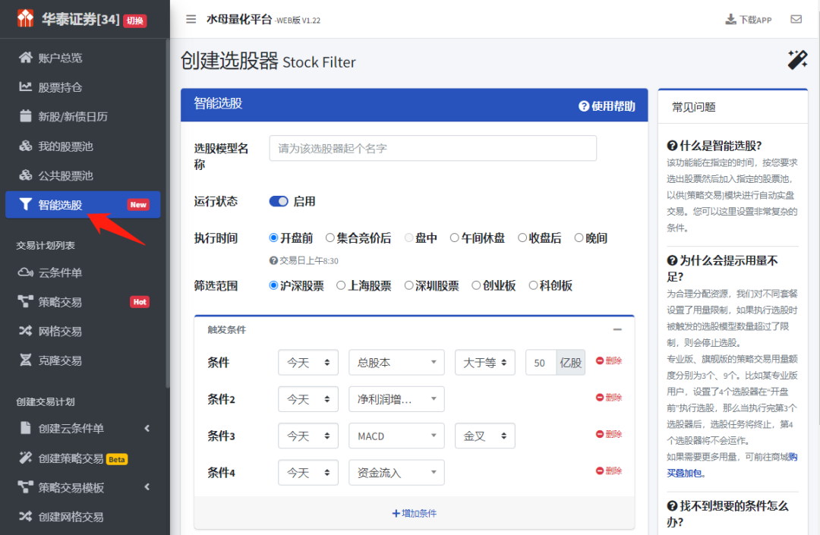The image size is (820, 535).
Task: Open the mail envelope icon
Action: click(x=796, y=20)
